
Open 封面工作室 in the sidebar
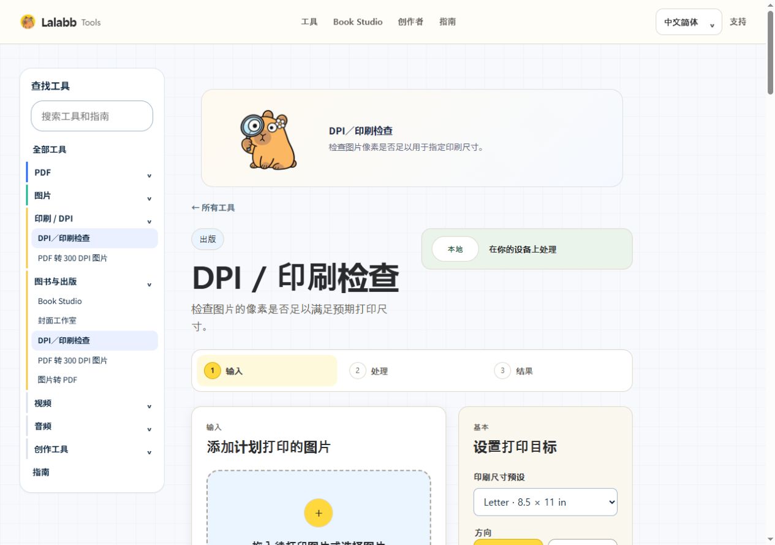click(x=95, y=321)
